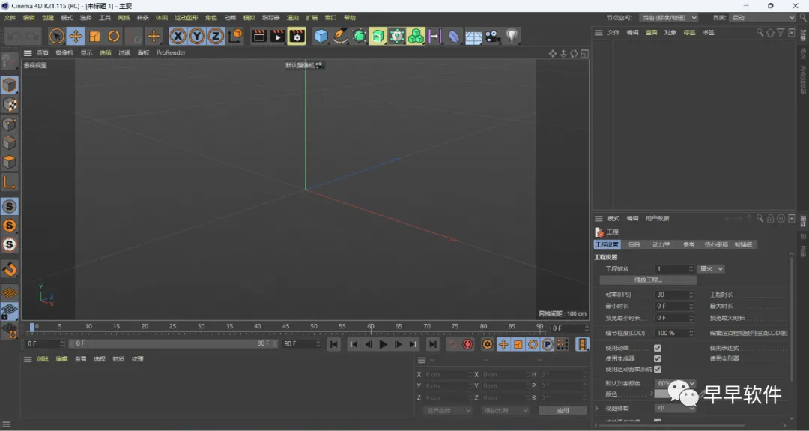The width and height of the screenshot is (809, 431).
Task: Enable Points mode in left sidebar
Action: click(x=9, y=124)
